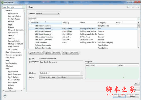The width and height of the screenshot is (142, 100).
Task: Open the Scheme Default combo box
Action: point(48,13)
